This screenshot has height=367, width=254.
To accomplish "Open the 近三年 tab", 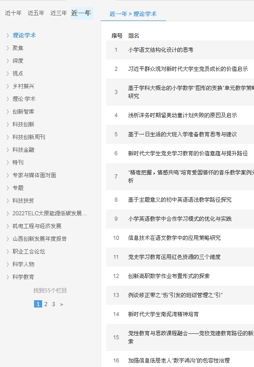I will (x=59, y=13).
